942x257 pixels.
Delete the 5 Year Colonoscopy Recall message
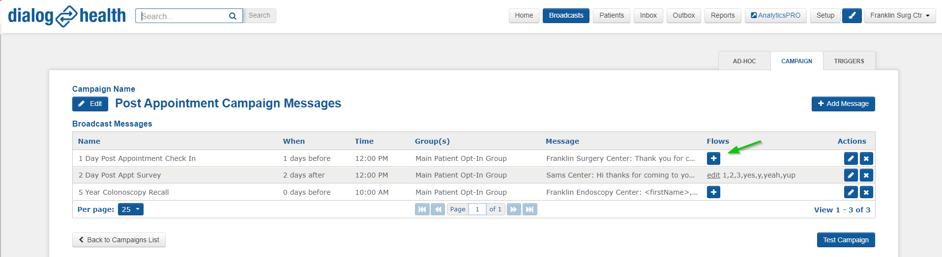pyautogui.click(x=866, y=192)
